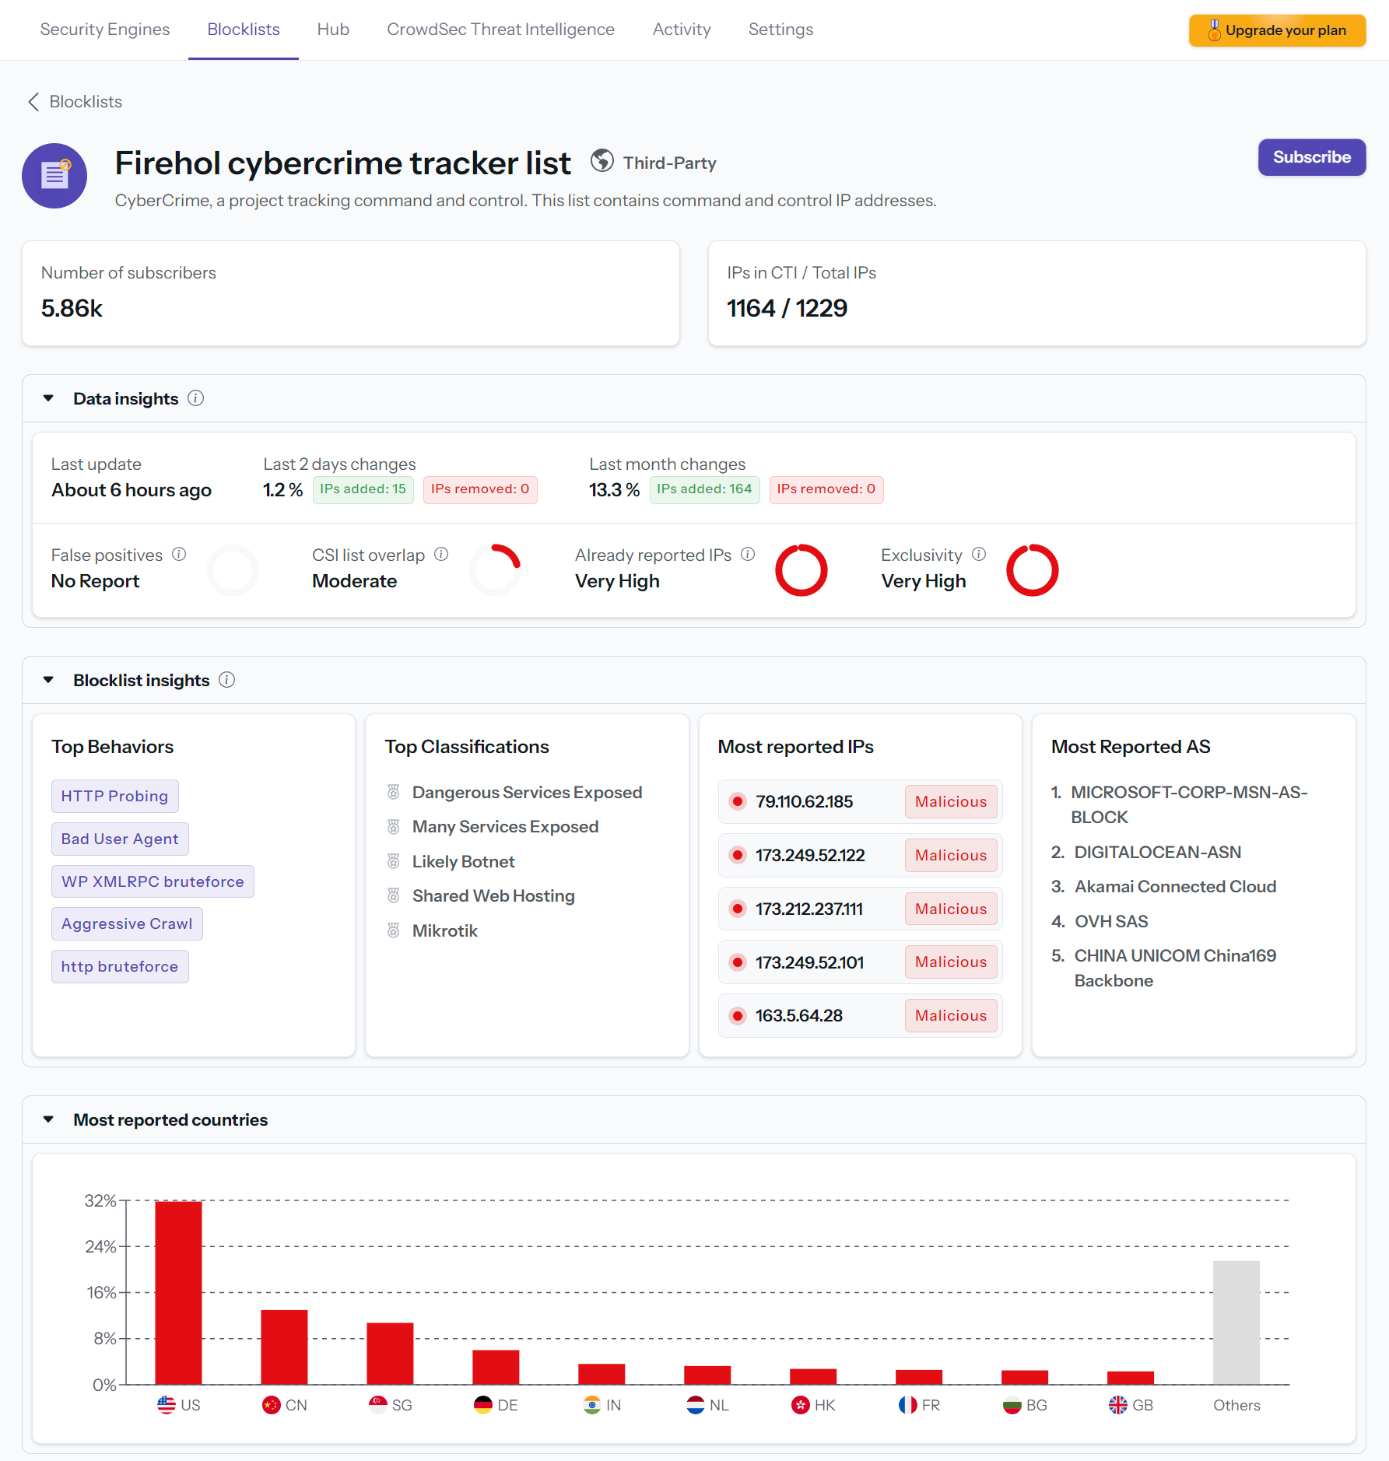This screenshot has width=1389, height=1461.
Task: Select the Bad User Agent tag
Action: 120,839
